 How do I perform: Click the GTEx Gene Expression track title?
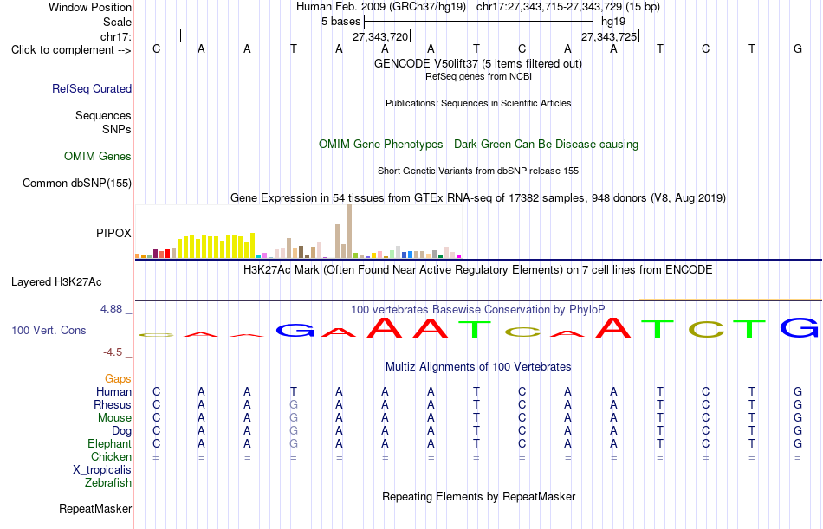tap(478, 198)
